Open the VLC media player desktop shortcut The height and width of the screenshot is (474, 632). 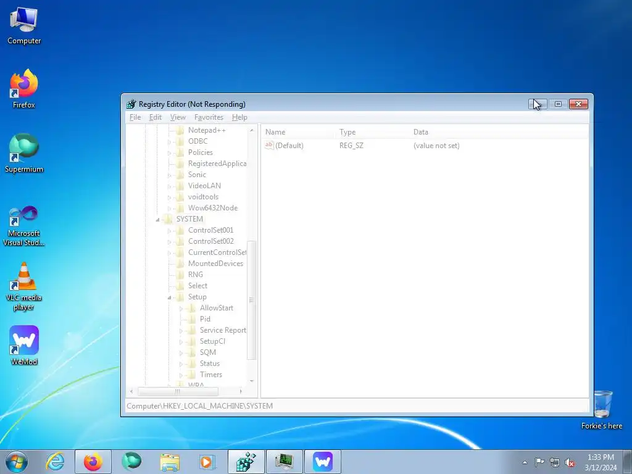click(24, 286)
